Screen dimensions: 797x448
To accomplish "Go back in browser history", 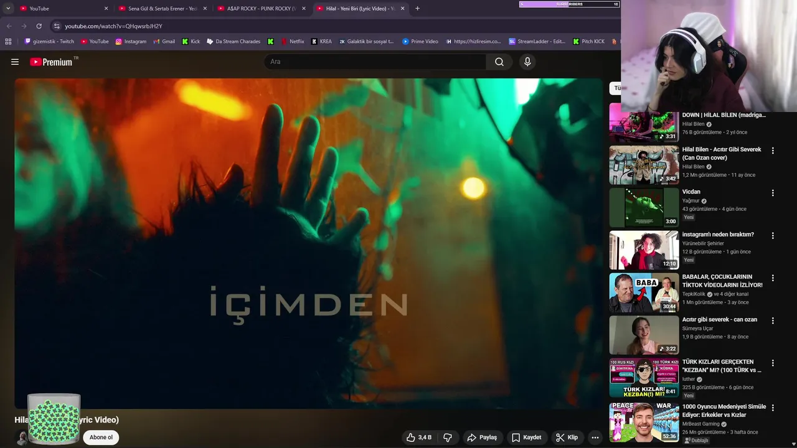I will (x=9, y=26).
